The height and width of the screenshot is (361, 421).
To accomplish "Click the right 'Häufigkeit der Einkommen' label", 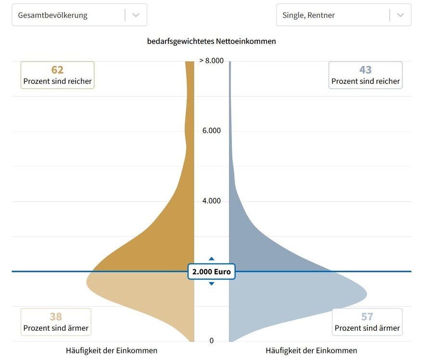I will pos(311,350).
